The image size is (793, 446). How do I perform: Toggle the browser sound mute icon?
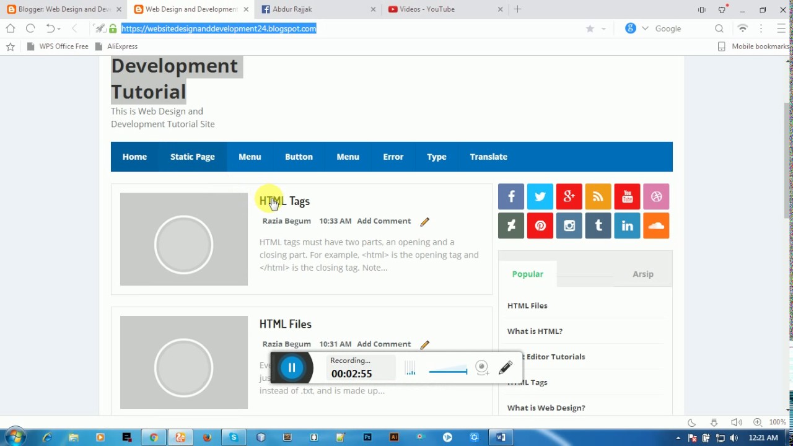(735, 422)
